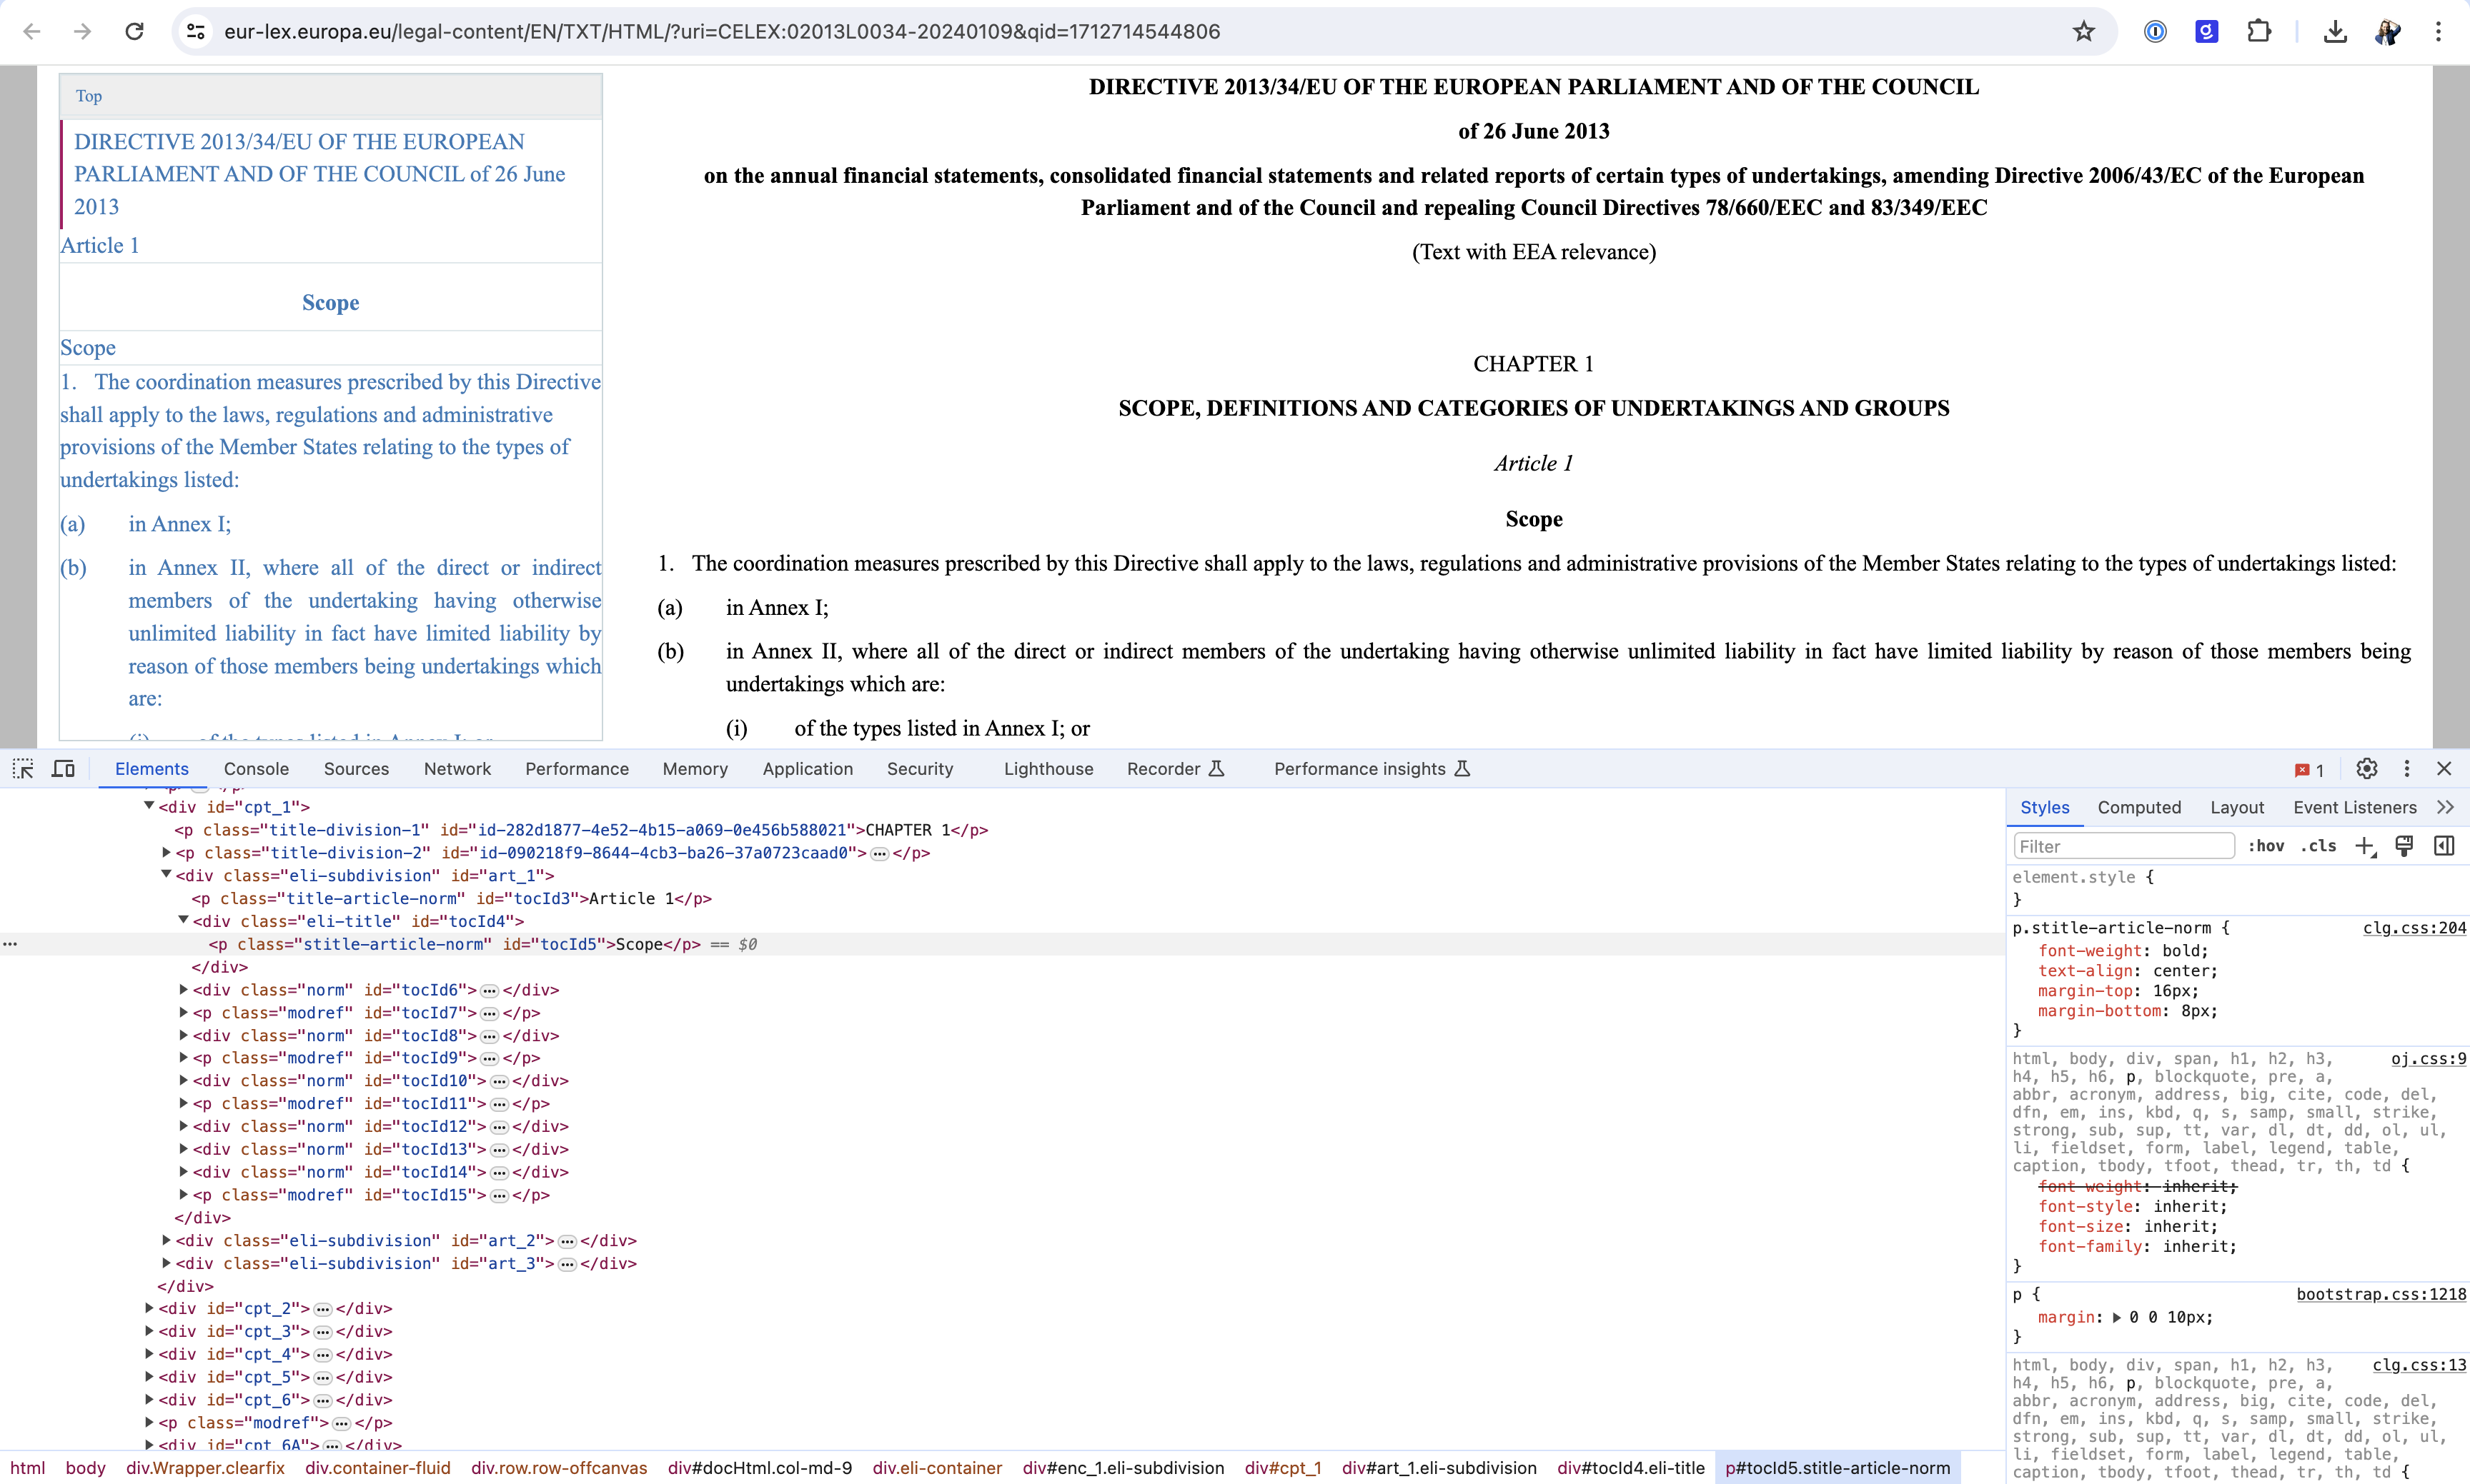Expand the margin shorthand property triangle
Viewport: 2470px width, 1484px height.
(2116, 1318)
